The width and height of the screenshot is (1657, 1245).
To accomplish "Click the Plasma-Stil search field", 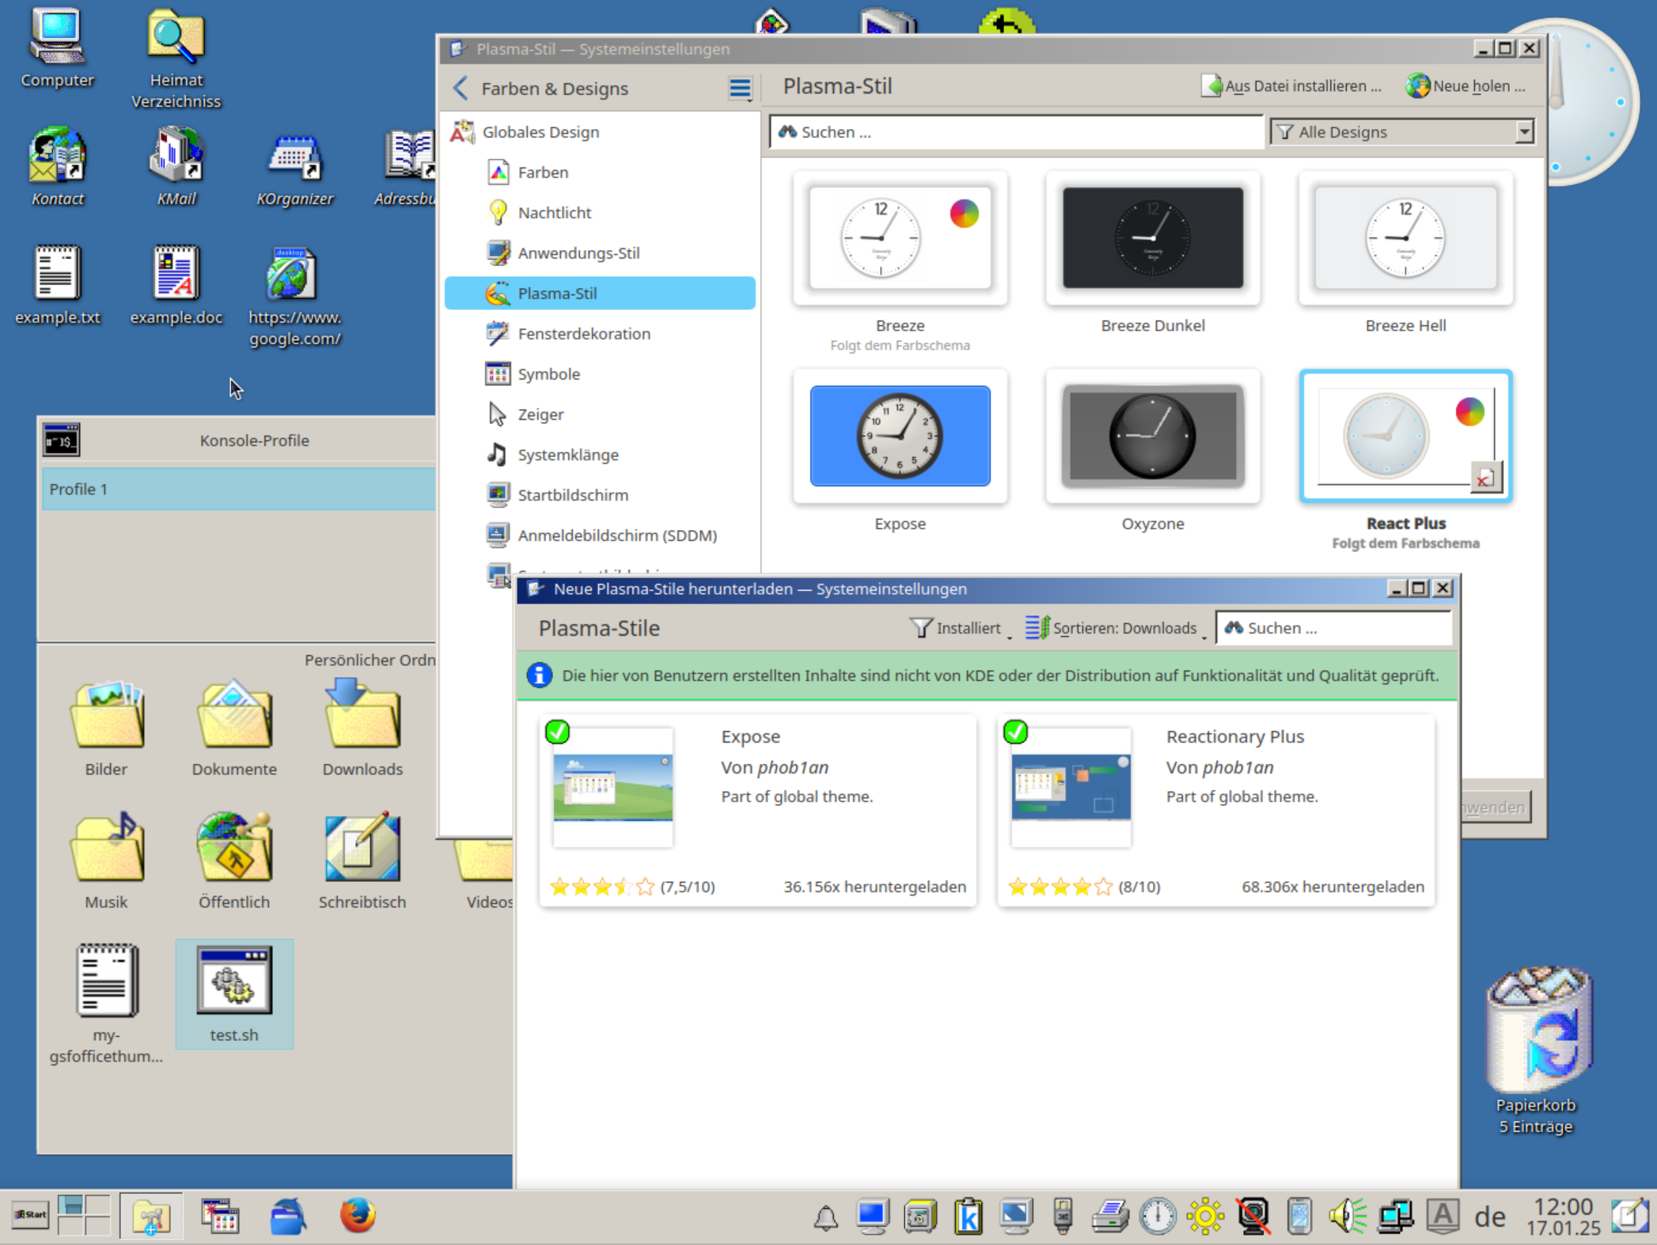I will tap(1016, 132).
